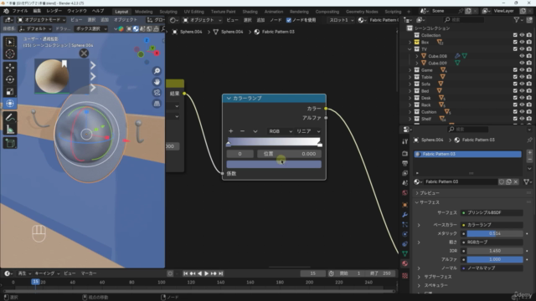Open the node editor Add menu
The width and height of the screenshot is (536, 301).
260,20
